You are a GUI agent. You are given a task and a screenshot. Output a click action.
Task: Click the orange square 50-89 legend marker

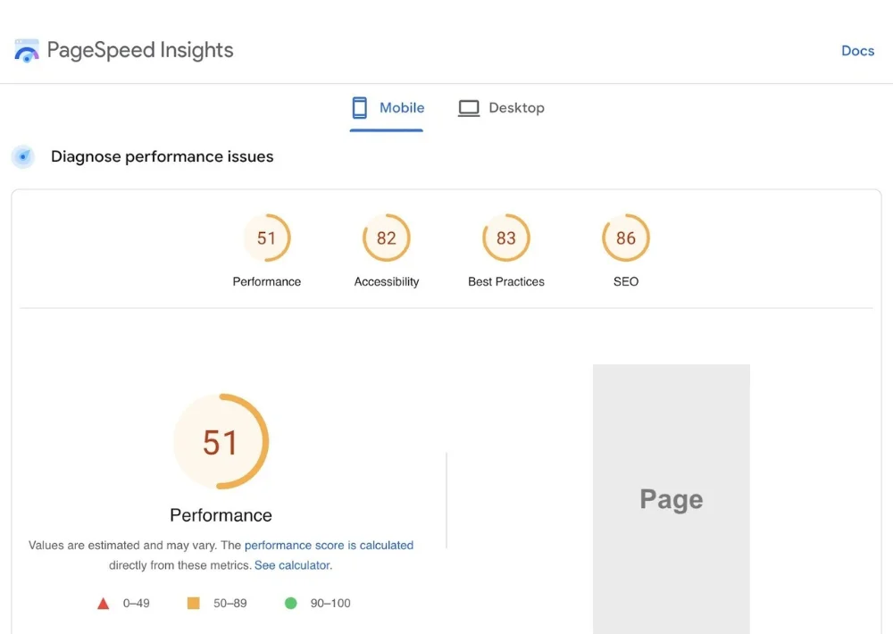(193, 602)
